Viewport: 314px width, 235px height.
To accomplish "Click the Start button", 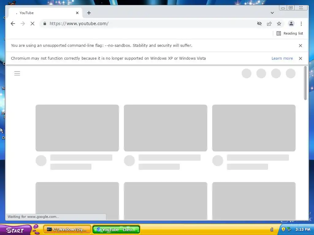I will tap(15, 230).
